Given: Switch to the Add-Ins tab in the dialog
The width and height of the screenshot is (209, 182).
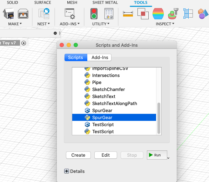Looking at the screenshot, I should coord(100,57).
